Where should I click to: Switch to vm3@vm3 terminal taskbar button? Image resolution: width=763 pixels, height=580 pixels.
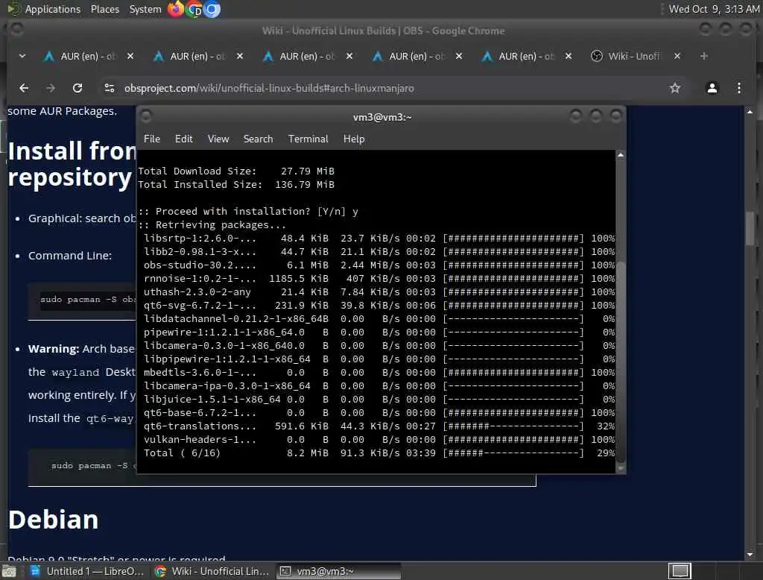tap(339, 571)
